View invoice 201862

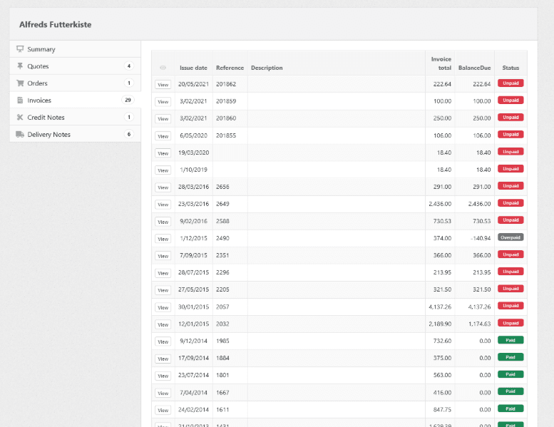click(x=163, y=85)
